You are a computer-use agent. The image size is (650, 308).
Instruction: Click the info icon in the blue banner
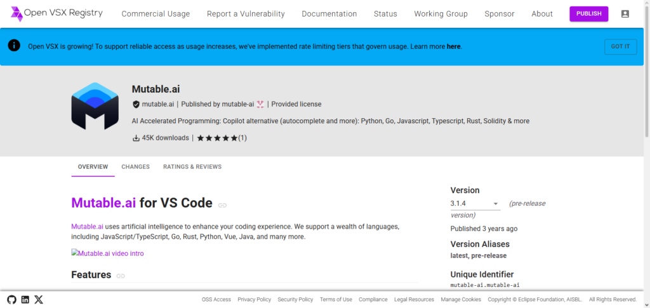click(14, 45)
